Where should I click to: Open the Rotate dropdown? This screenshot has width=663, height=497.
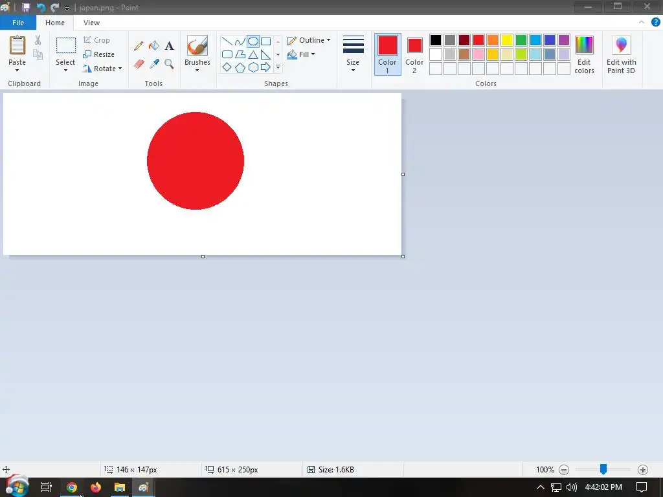point(102,69)
